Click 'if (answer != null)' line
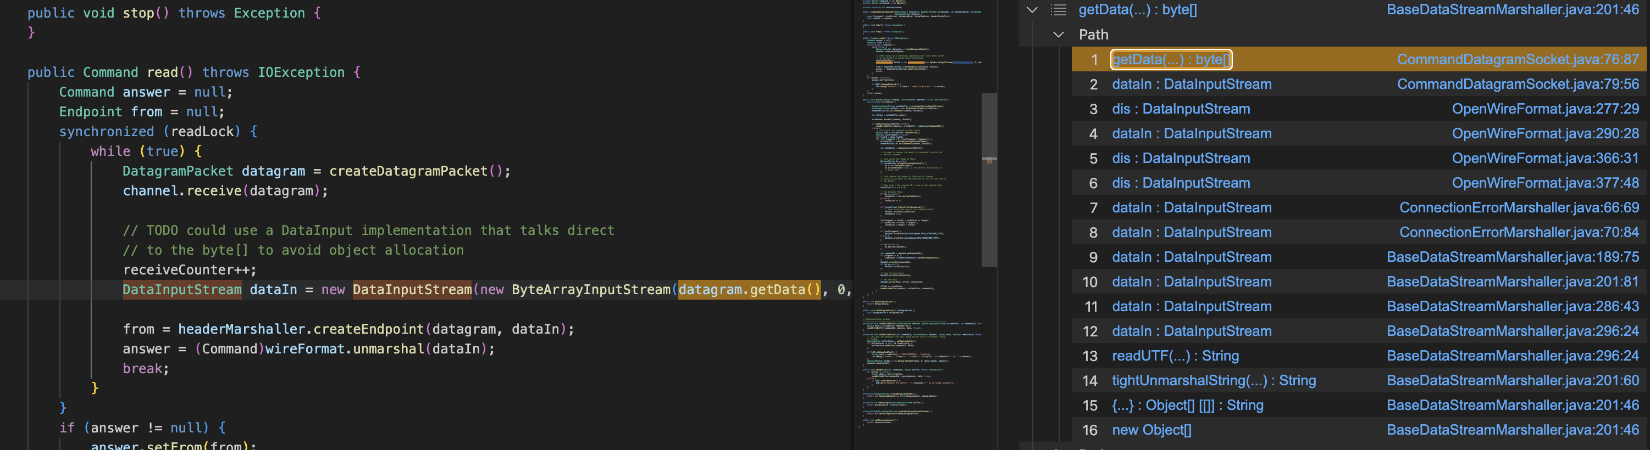The width and height of the screenshot is (1650, 450). [142, 428]
